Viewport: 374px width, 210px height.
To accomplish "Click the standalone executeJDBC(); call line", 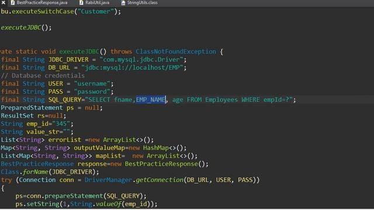I will click(26, 27).
